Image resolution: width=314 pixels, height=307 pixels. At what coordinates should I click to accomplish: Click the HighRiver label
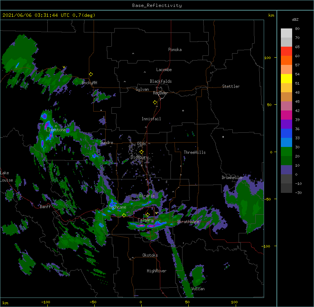[x=157, y=271]
